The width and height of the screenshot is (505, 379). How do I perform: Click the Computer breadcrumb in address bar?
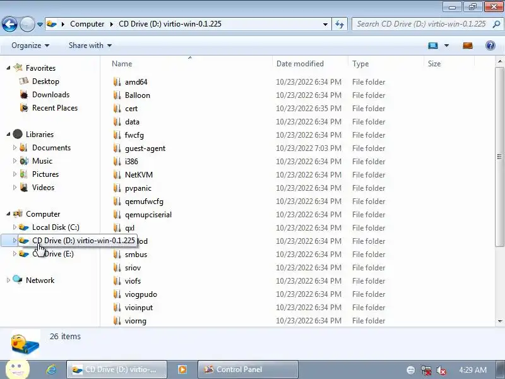pos(87,24)
